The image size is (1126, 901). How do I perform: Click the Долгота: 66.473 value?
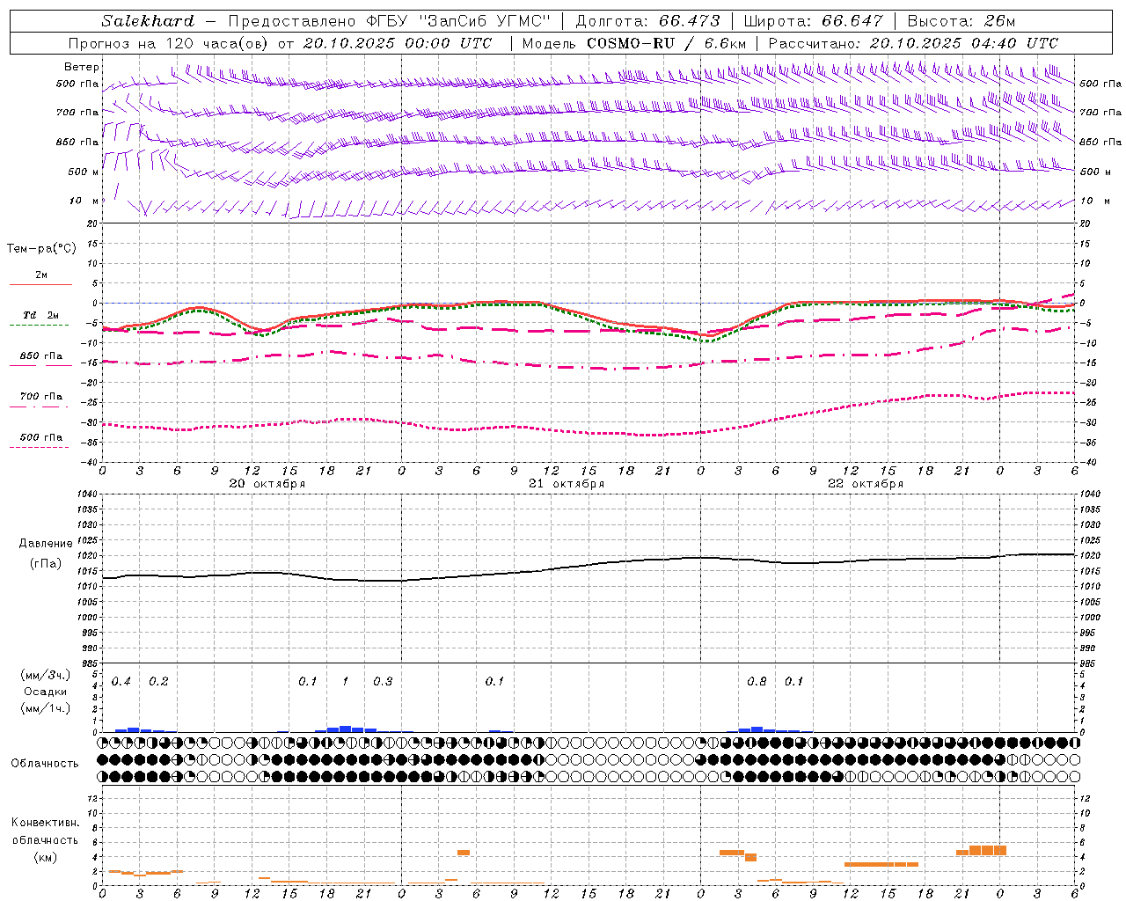tap(647, 21)
